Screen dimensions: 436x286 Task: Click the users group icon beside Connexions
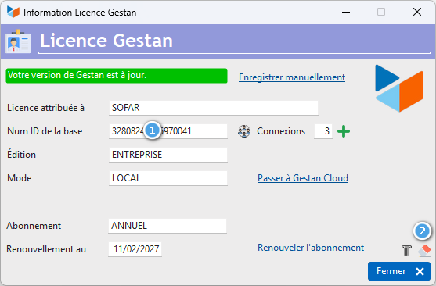(244, 131)
